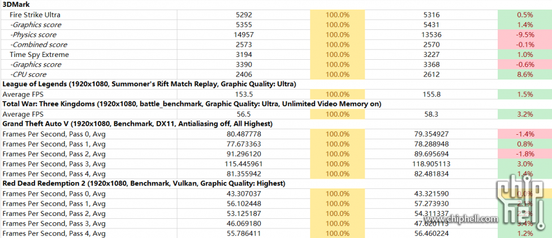This screenshot has width=552, height=238.
Task: Select the cell with value 14957
Action: tap(244, 35)
